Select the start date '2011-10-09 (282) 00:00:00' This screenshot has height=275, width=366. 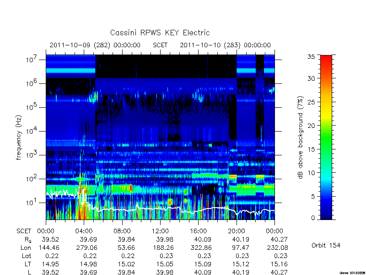pyautogui.click(x=95, y=45)
